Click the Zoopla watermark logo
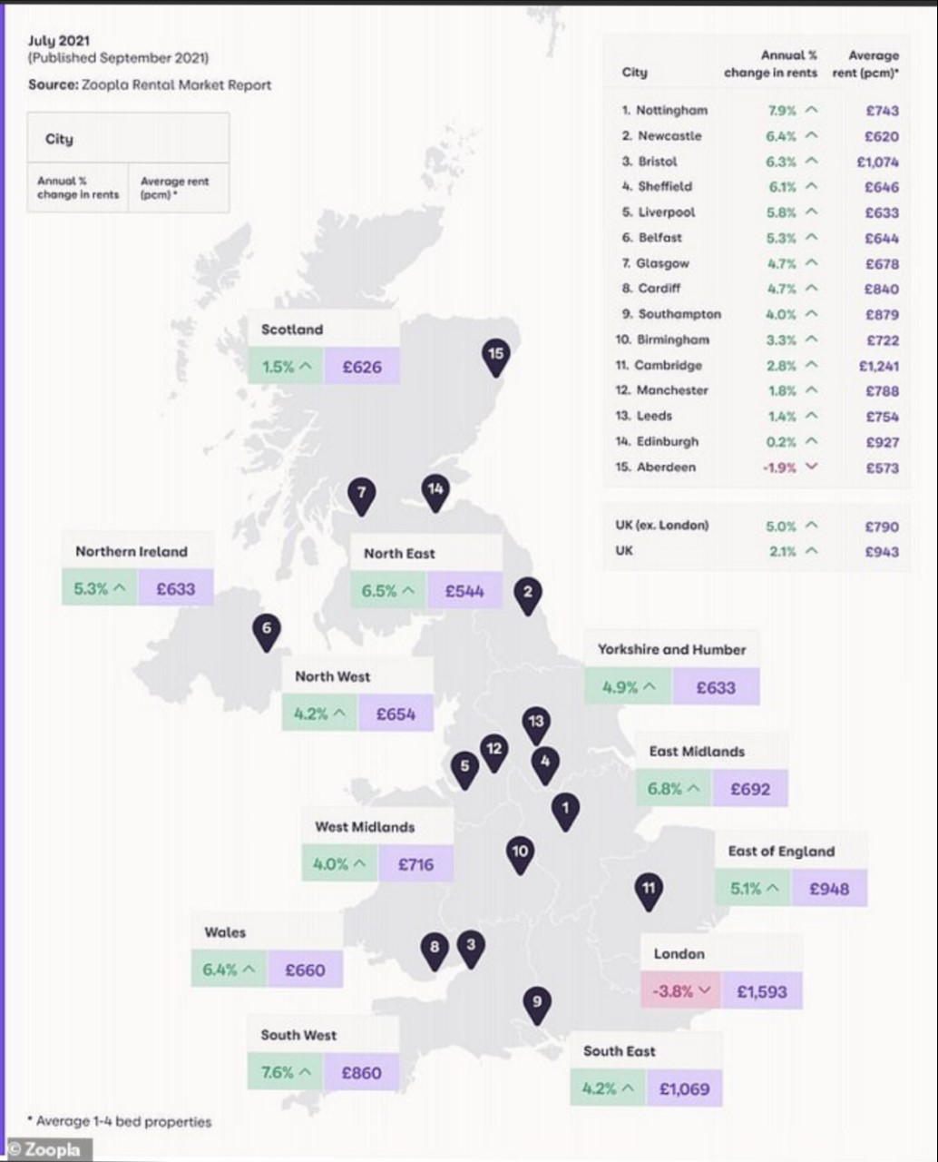This screenshot has height=1162, width=938. pos(45,1149)
